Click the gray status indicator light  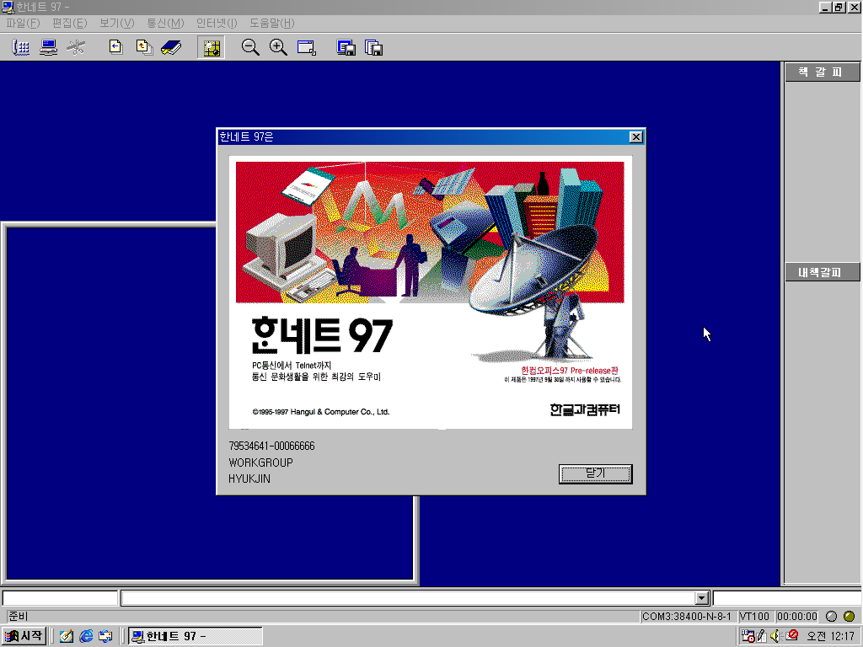(832, 616)
